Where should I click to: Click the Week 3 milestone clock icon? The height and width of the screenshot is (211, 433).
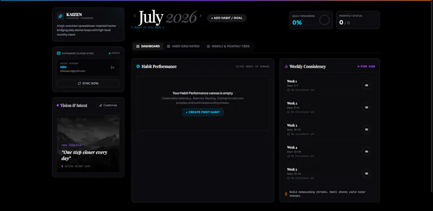(288, 134)
